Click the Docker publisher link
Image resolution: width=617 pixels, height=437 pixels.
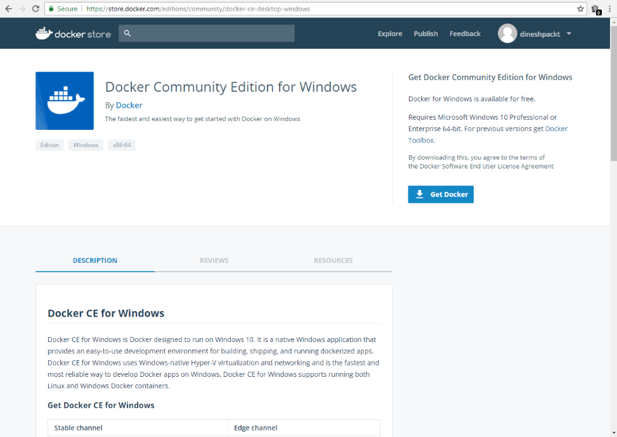[129, 105]
